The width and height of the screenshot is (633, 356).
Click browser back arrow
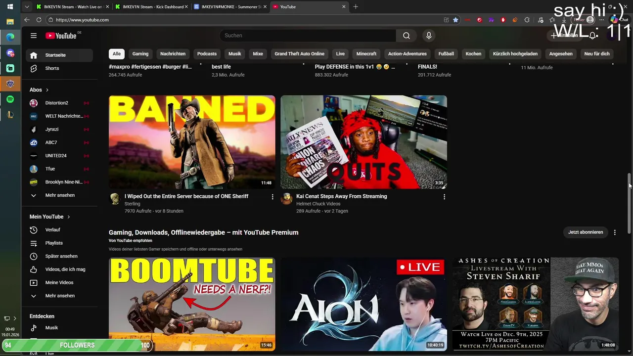[27, 20]
